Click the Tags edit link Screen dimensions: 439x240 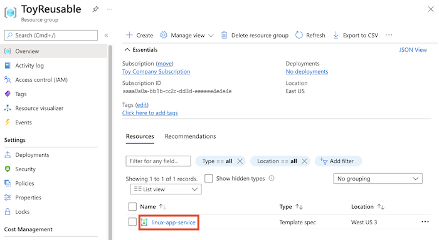[142, 105]
